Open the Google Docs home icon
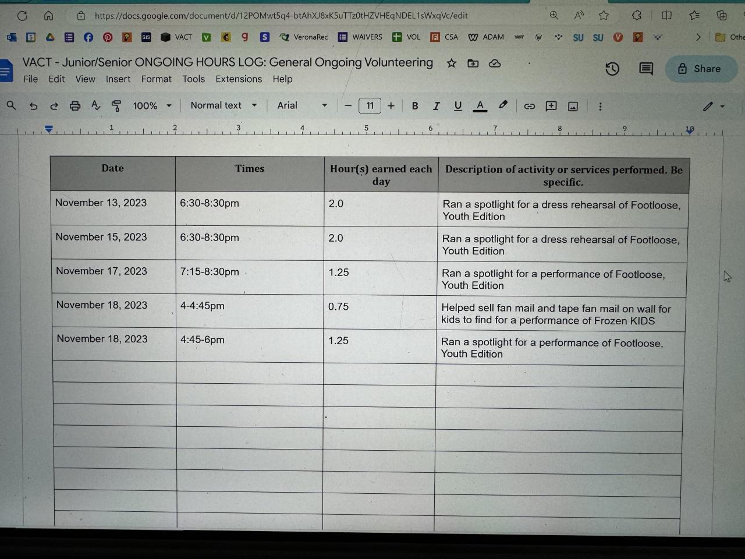 (x=5, y=72)
